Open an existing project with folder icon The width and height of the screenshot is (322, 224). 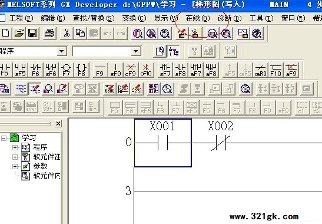click(19, 33)
